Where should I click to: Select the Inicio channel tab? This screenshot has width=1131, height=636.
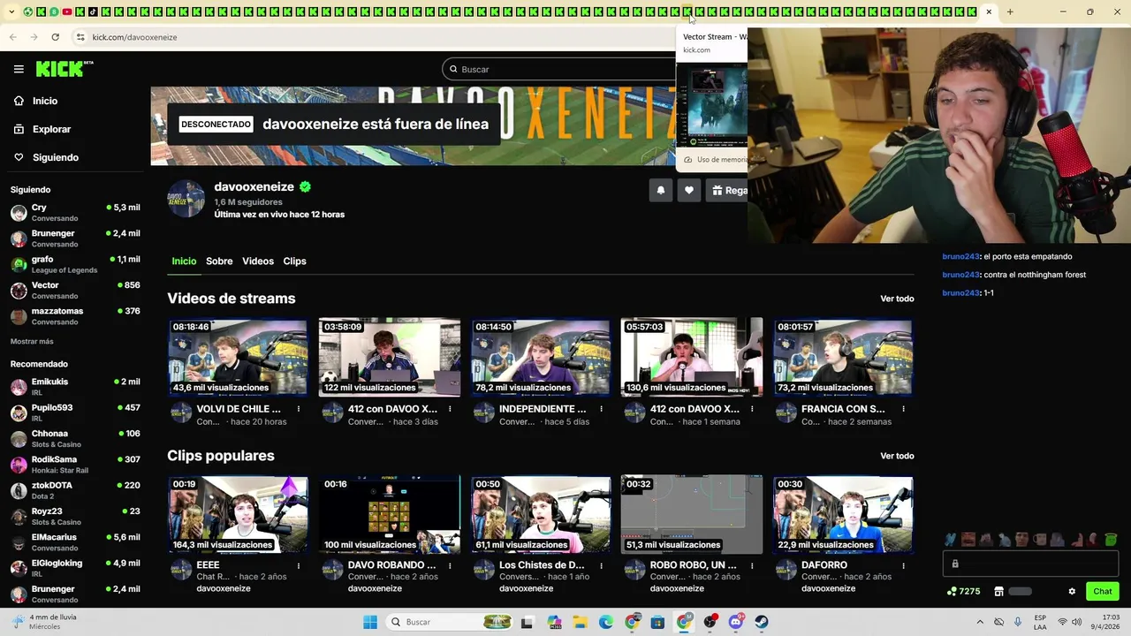tap(184, 261)
